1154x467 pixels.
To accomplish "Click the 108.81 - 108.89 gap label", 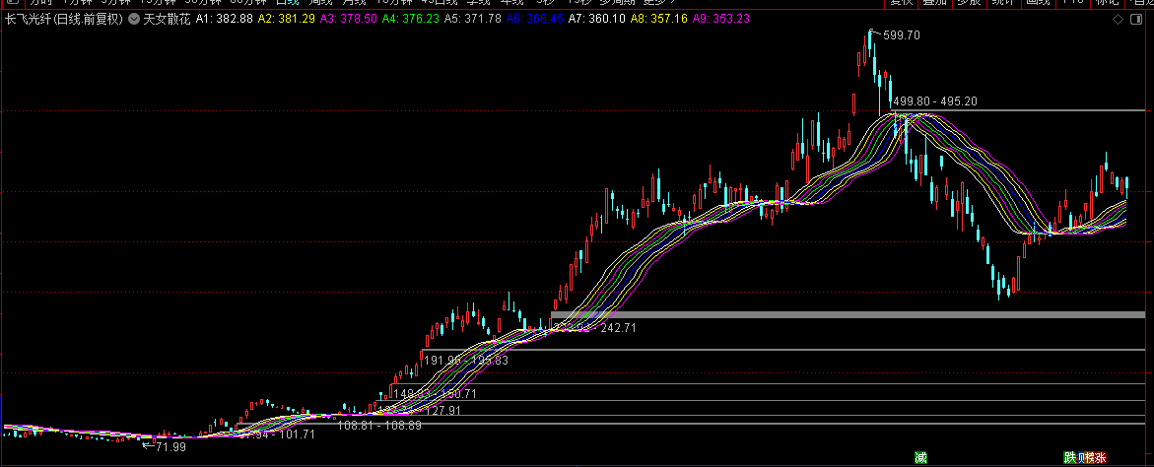I will [x=379, y=425].
